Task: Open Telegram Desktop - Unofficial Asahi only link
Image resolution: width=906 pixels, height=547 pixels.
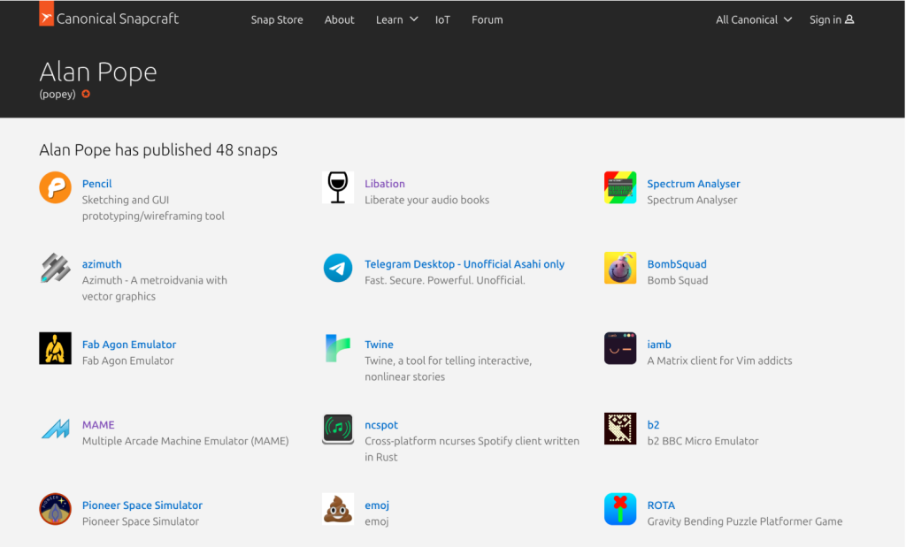Action: coord(465,263)
